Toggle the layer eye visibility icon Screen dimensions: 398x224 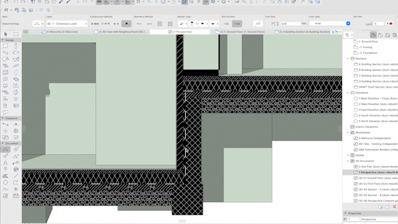49,24
